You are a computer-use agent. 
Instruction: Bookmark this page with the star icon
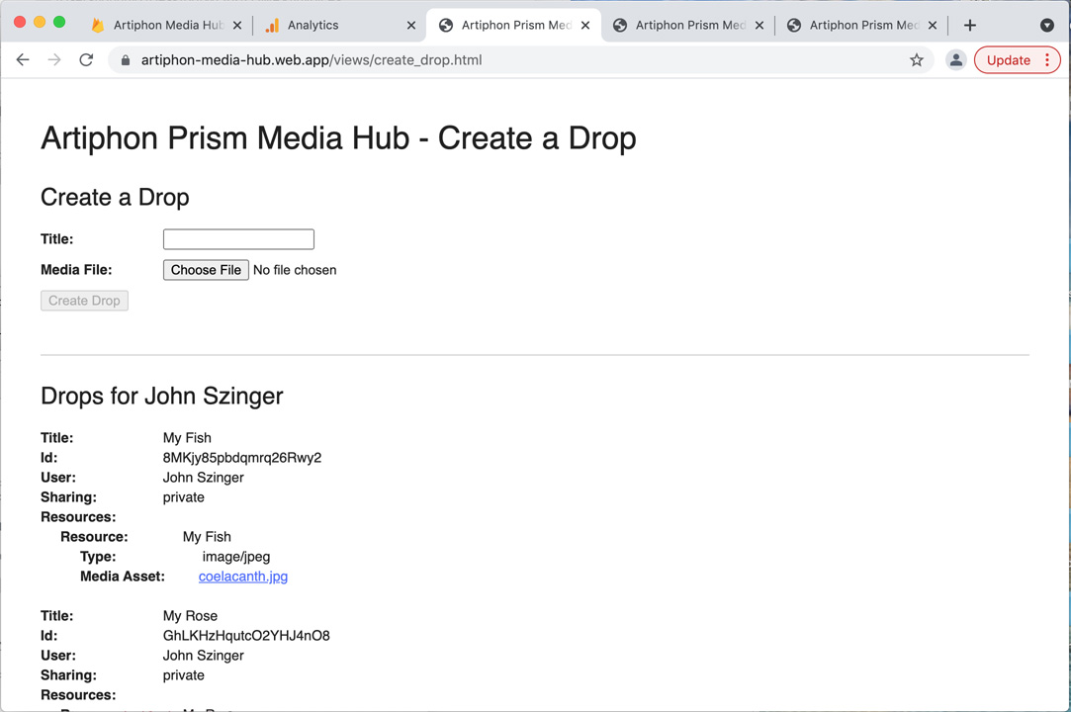click(x=917, y=60)
